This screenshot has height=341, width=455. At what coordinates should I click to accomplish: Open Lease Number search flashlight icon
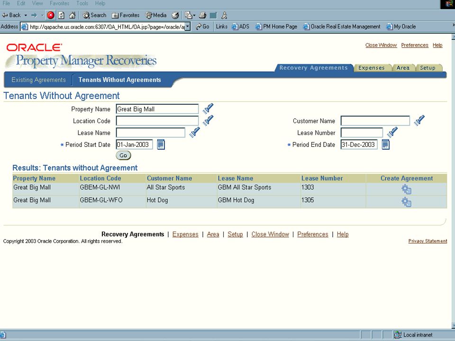pyautogui.click(x=392, y=132)
